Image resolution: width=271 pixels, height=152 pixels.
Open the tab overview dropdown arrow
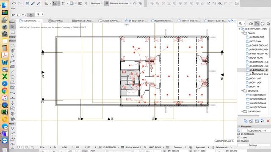235,21
